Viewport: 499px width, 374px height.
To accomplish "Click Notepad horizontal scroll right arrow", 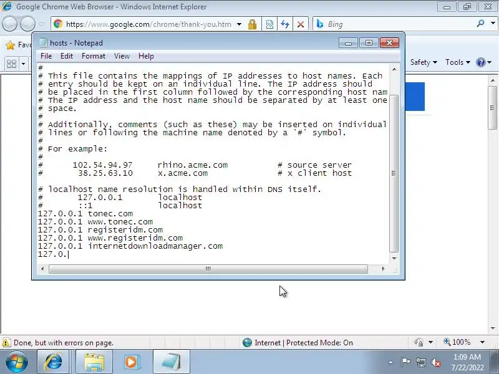I will tap(383, 269).
